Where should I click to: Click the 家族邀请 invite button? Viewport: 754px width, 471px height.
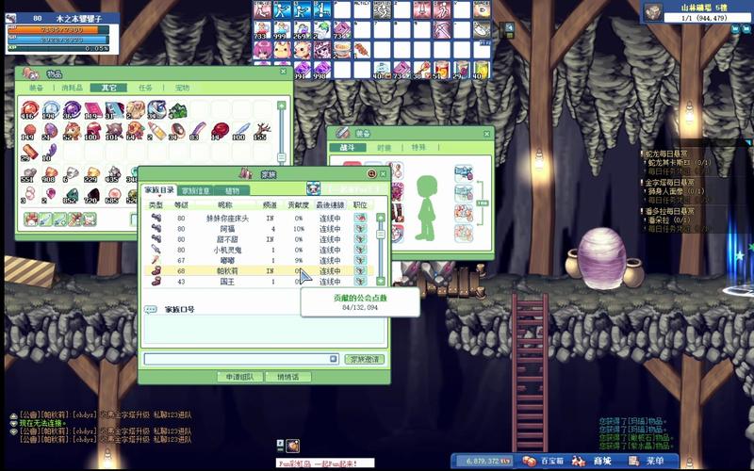coord(365,359)
